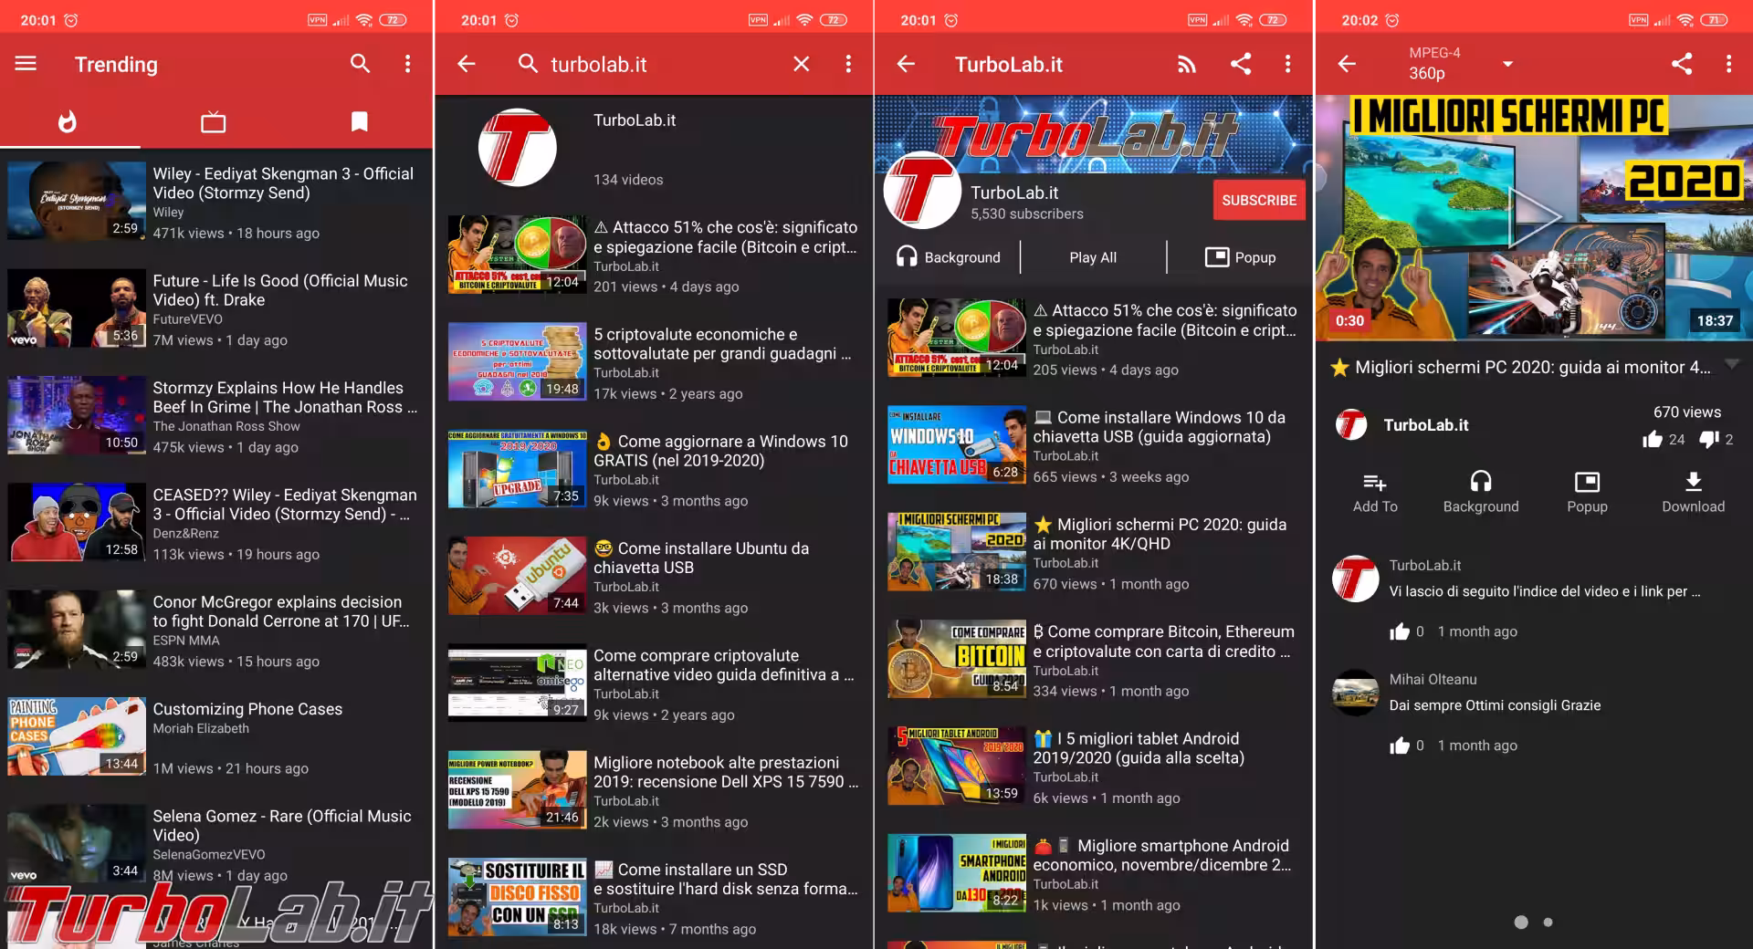Like the Migliori schermi PC video
The width and height of the screenshot is (1753, 949).
point(1652,440)
